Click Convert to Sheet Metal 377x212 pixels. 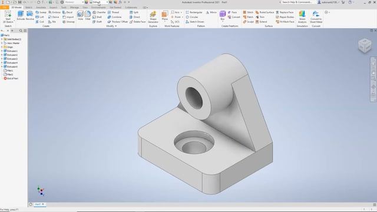pos(316,17)
